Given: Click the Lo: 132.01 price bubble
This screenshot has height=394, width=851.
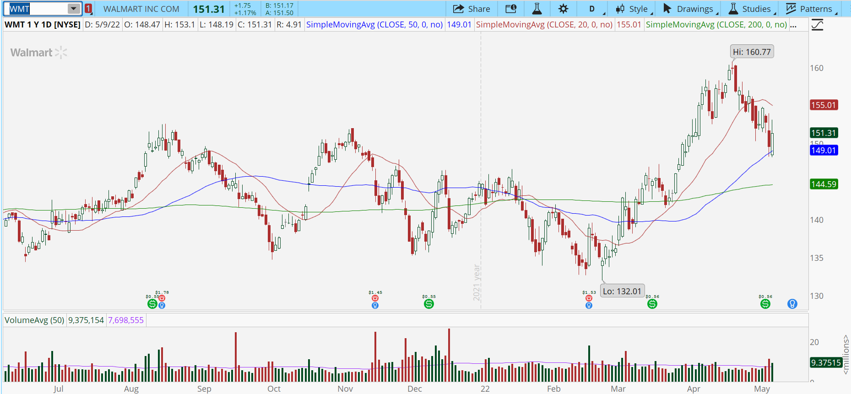Looking at the screenshot, I should (622, 291).
